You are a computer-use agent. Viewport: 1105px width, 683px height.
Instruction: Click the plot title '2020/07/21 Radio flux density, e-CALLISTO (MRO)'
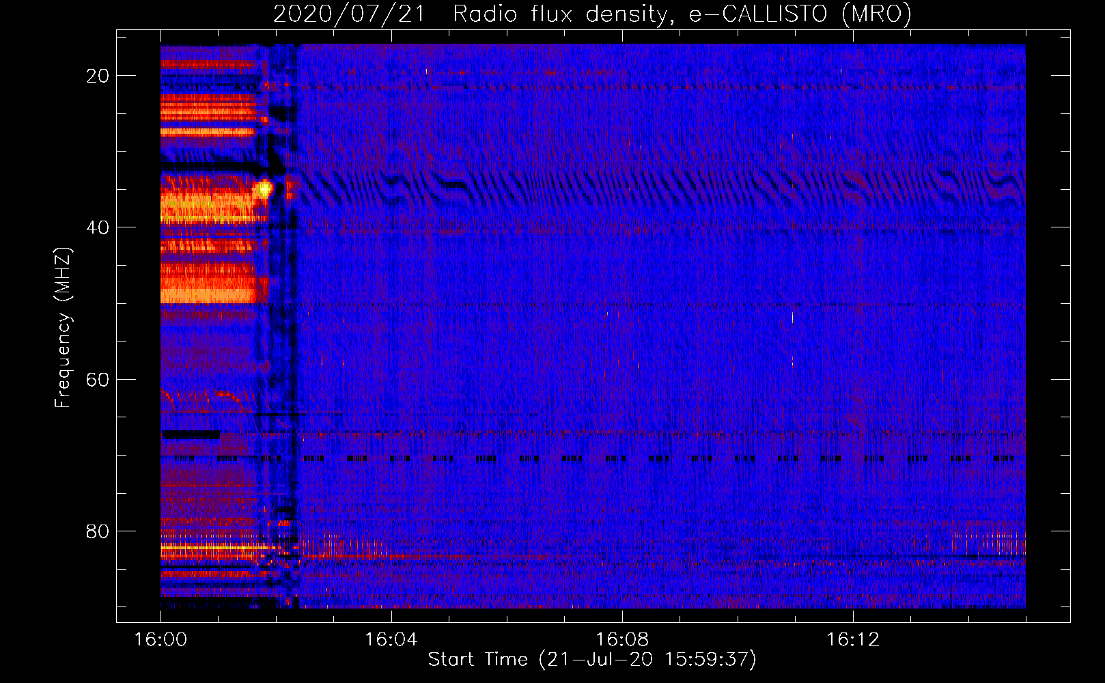click(x=592, y=14)
